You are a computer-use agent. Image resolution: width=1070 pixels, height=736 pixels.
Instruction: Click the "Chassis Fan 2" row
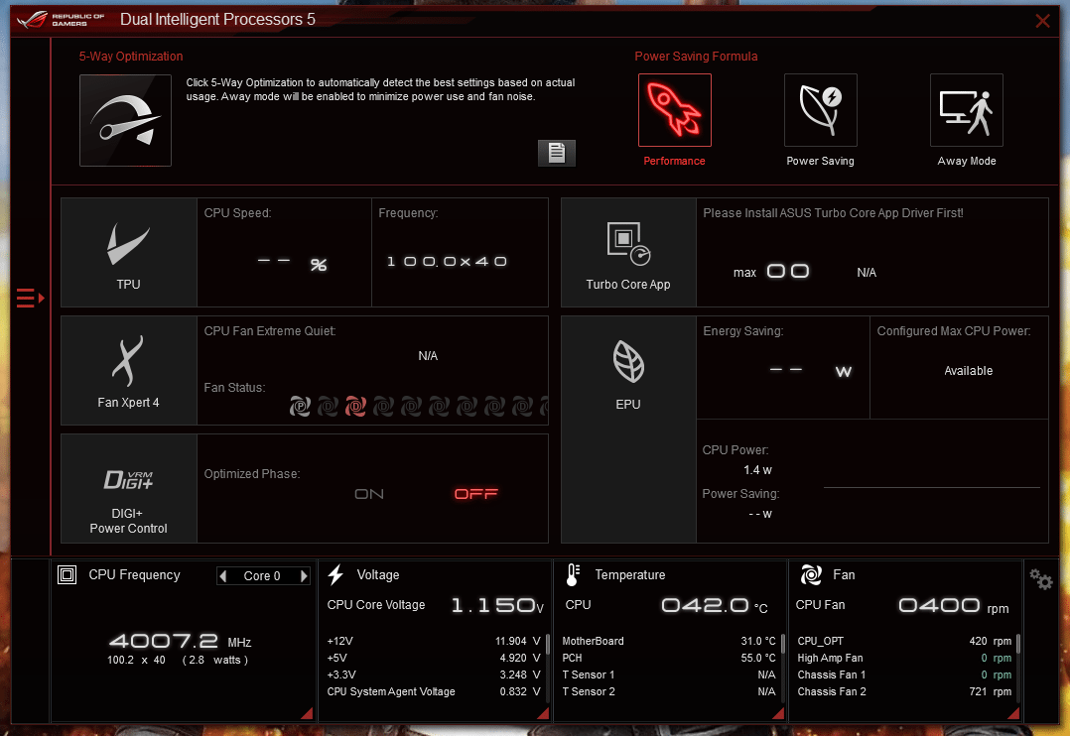[905, 691]
